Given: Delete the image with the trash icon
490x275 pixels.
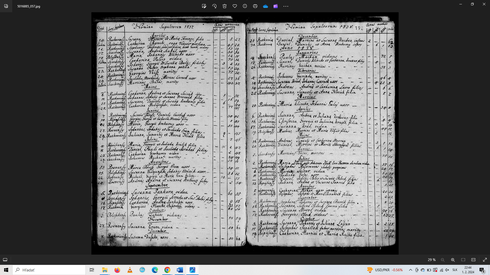Looking at the screenshot, I should click(x=225, y=6).
